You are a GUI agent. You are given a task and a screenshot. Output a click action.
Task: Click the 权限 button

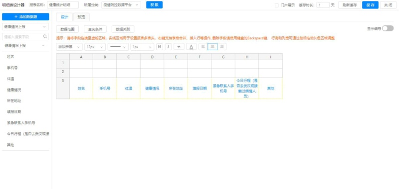(x=154, y=5)
